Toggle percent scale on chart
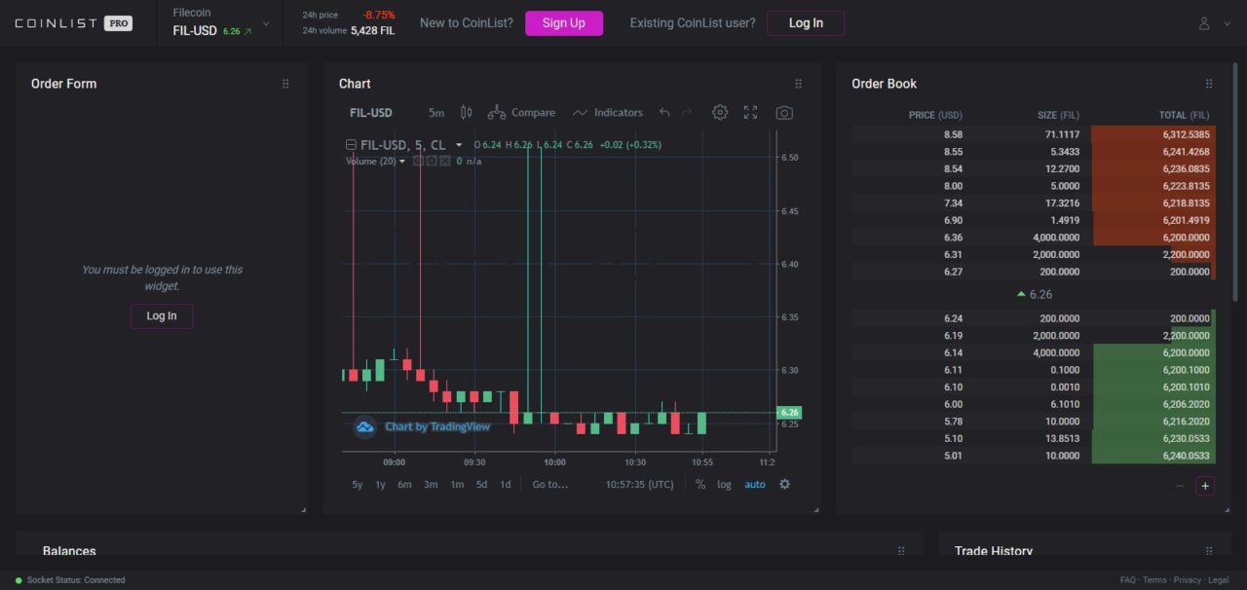This screenshot has width=1247, height=590. pyautogui.click(x=700, y=484)
